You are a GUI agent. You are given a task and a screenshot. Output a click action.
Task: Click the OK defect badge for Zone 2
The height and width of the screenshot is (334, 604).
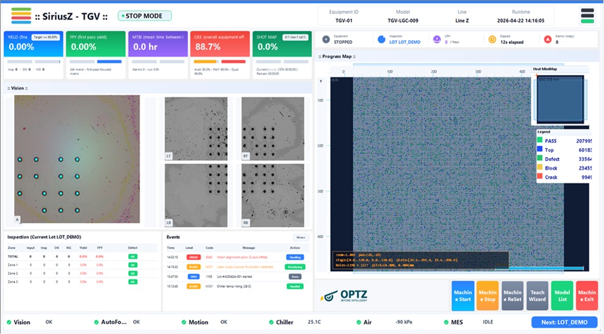[x=132, y=274]
